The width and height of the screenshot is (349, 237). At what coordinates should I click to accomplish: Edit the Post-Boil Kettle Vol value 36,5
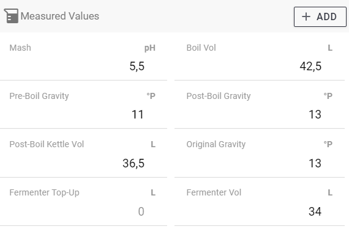pos(133,163)
